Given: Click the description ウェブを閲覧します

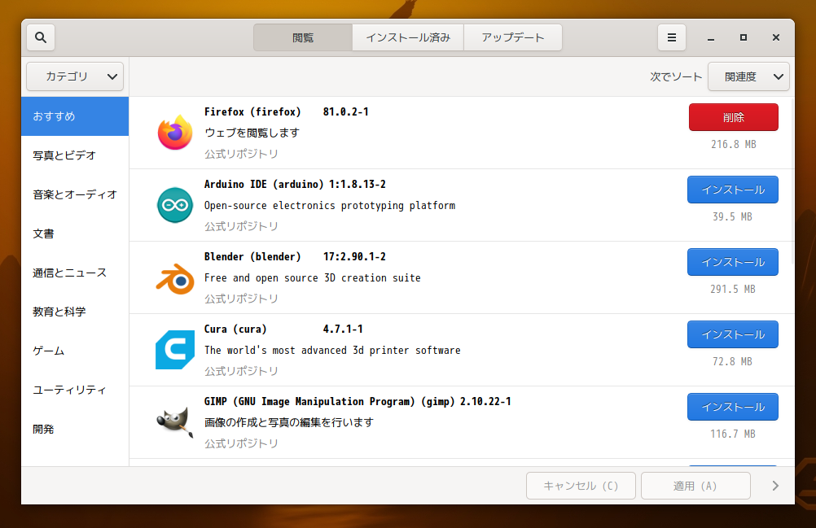Looking at the screenshot, I should click(252, 133).
